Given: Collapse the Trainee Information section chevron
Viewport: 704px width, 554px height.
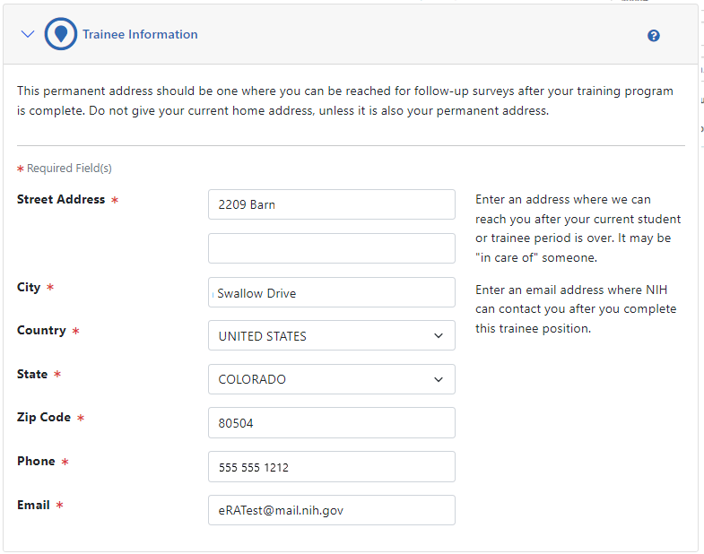Looking at the screenshot, I should (x=28, y=34).
